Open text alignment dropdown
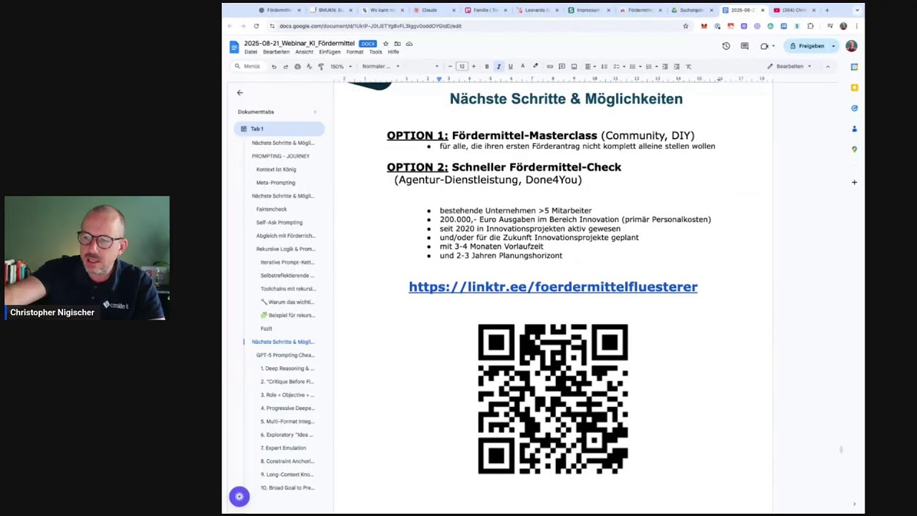 [x=590, y=67]
